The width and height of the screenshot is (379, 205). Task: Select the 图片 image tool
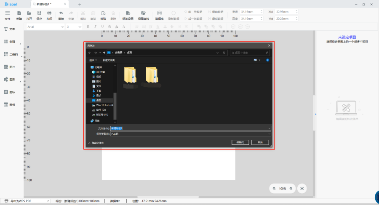(10, 67)
